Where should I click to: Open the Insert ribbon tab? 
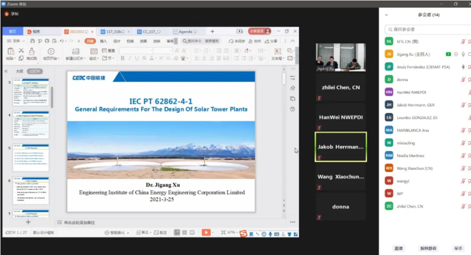tap(103, 41)
